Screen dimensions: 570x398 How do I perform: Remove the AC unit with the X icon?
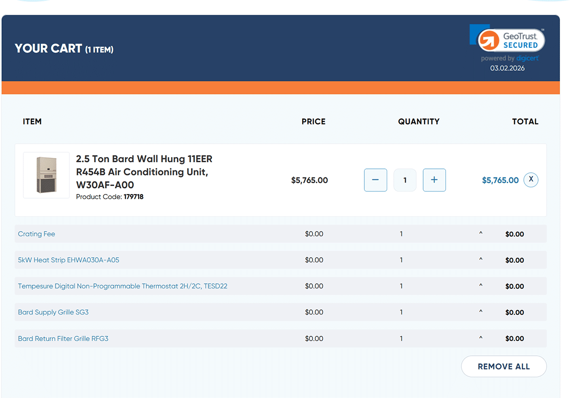(531, 180)
